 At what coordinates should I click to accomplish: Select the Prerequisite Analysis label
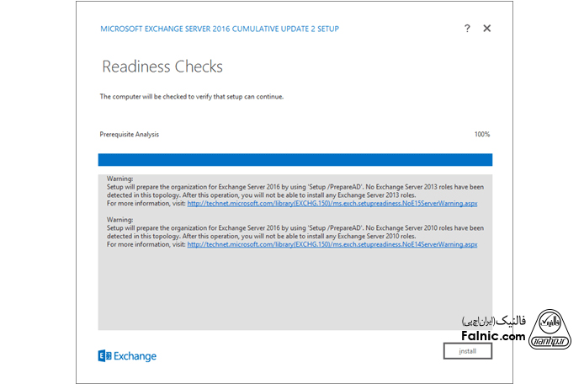(x=129, y=134)
